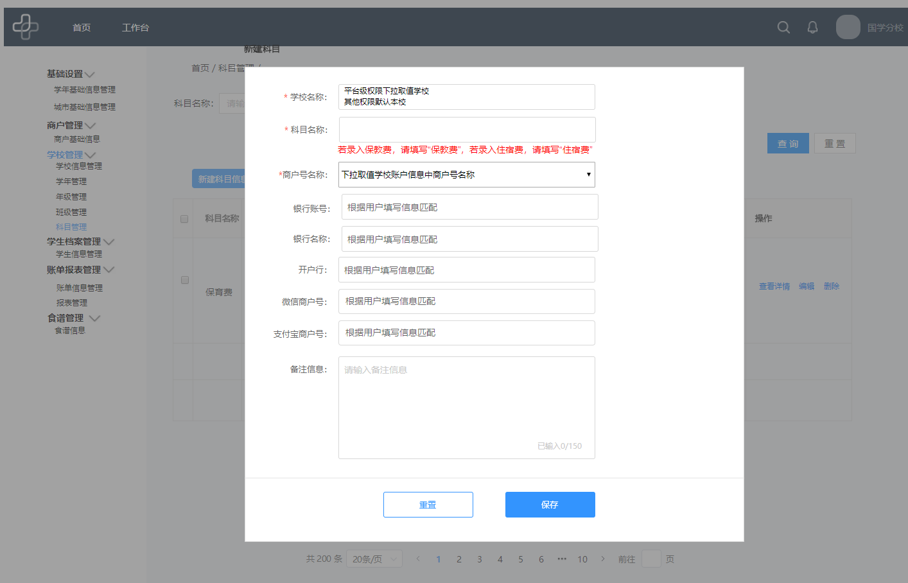Screen dimensions: 908x583
Task: Select page 6 in pagination
Action: click(541, 559)
